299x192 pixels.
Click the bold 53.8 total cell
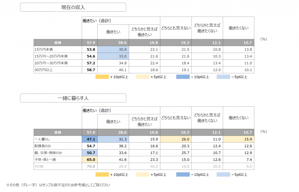[90, 49]
